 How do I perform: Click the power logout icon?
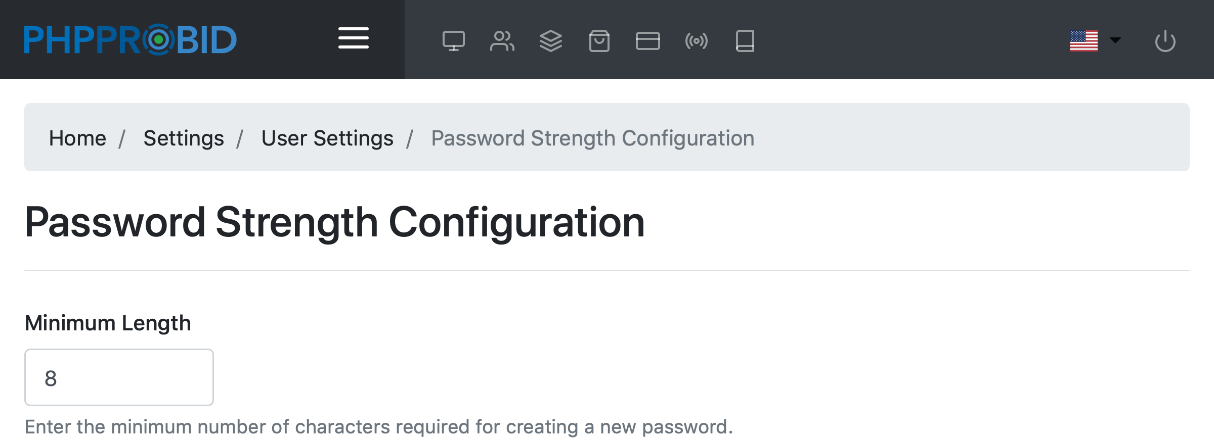pos(1165,41)
